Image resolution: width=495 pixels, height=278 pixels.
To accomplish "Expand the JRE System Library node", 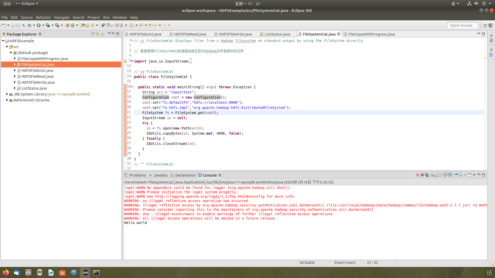I will point(7,94).
